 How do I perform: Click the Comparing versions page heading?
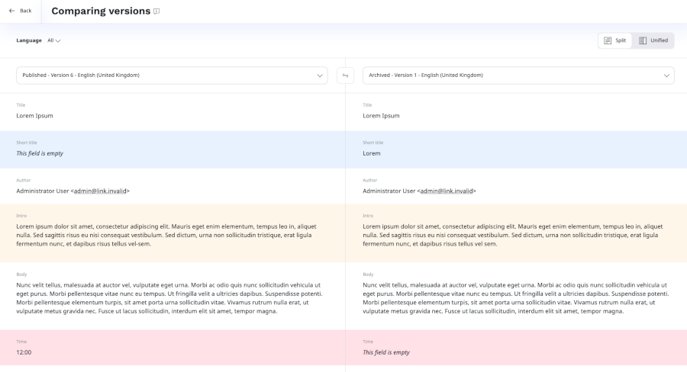(101, 11)
